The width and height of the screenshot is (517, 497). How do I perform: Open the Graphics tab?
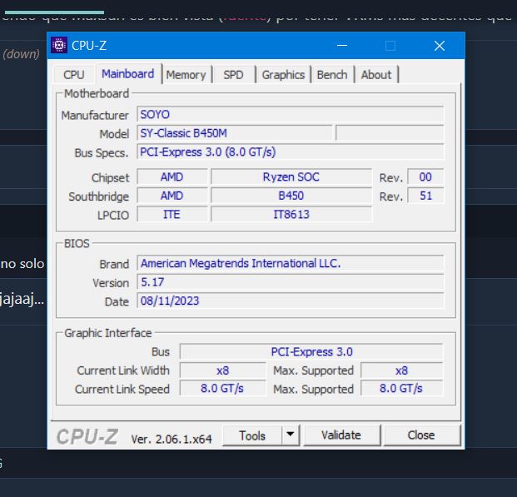283,75
